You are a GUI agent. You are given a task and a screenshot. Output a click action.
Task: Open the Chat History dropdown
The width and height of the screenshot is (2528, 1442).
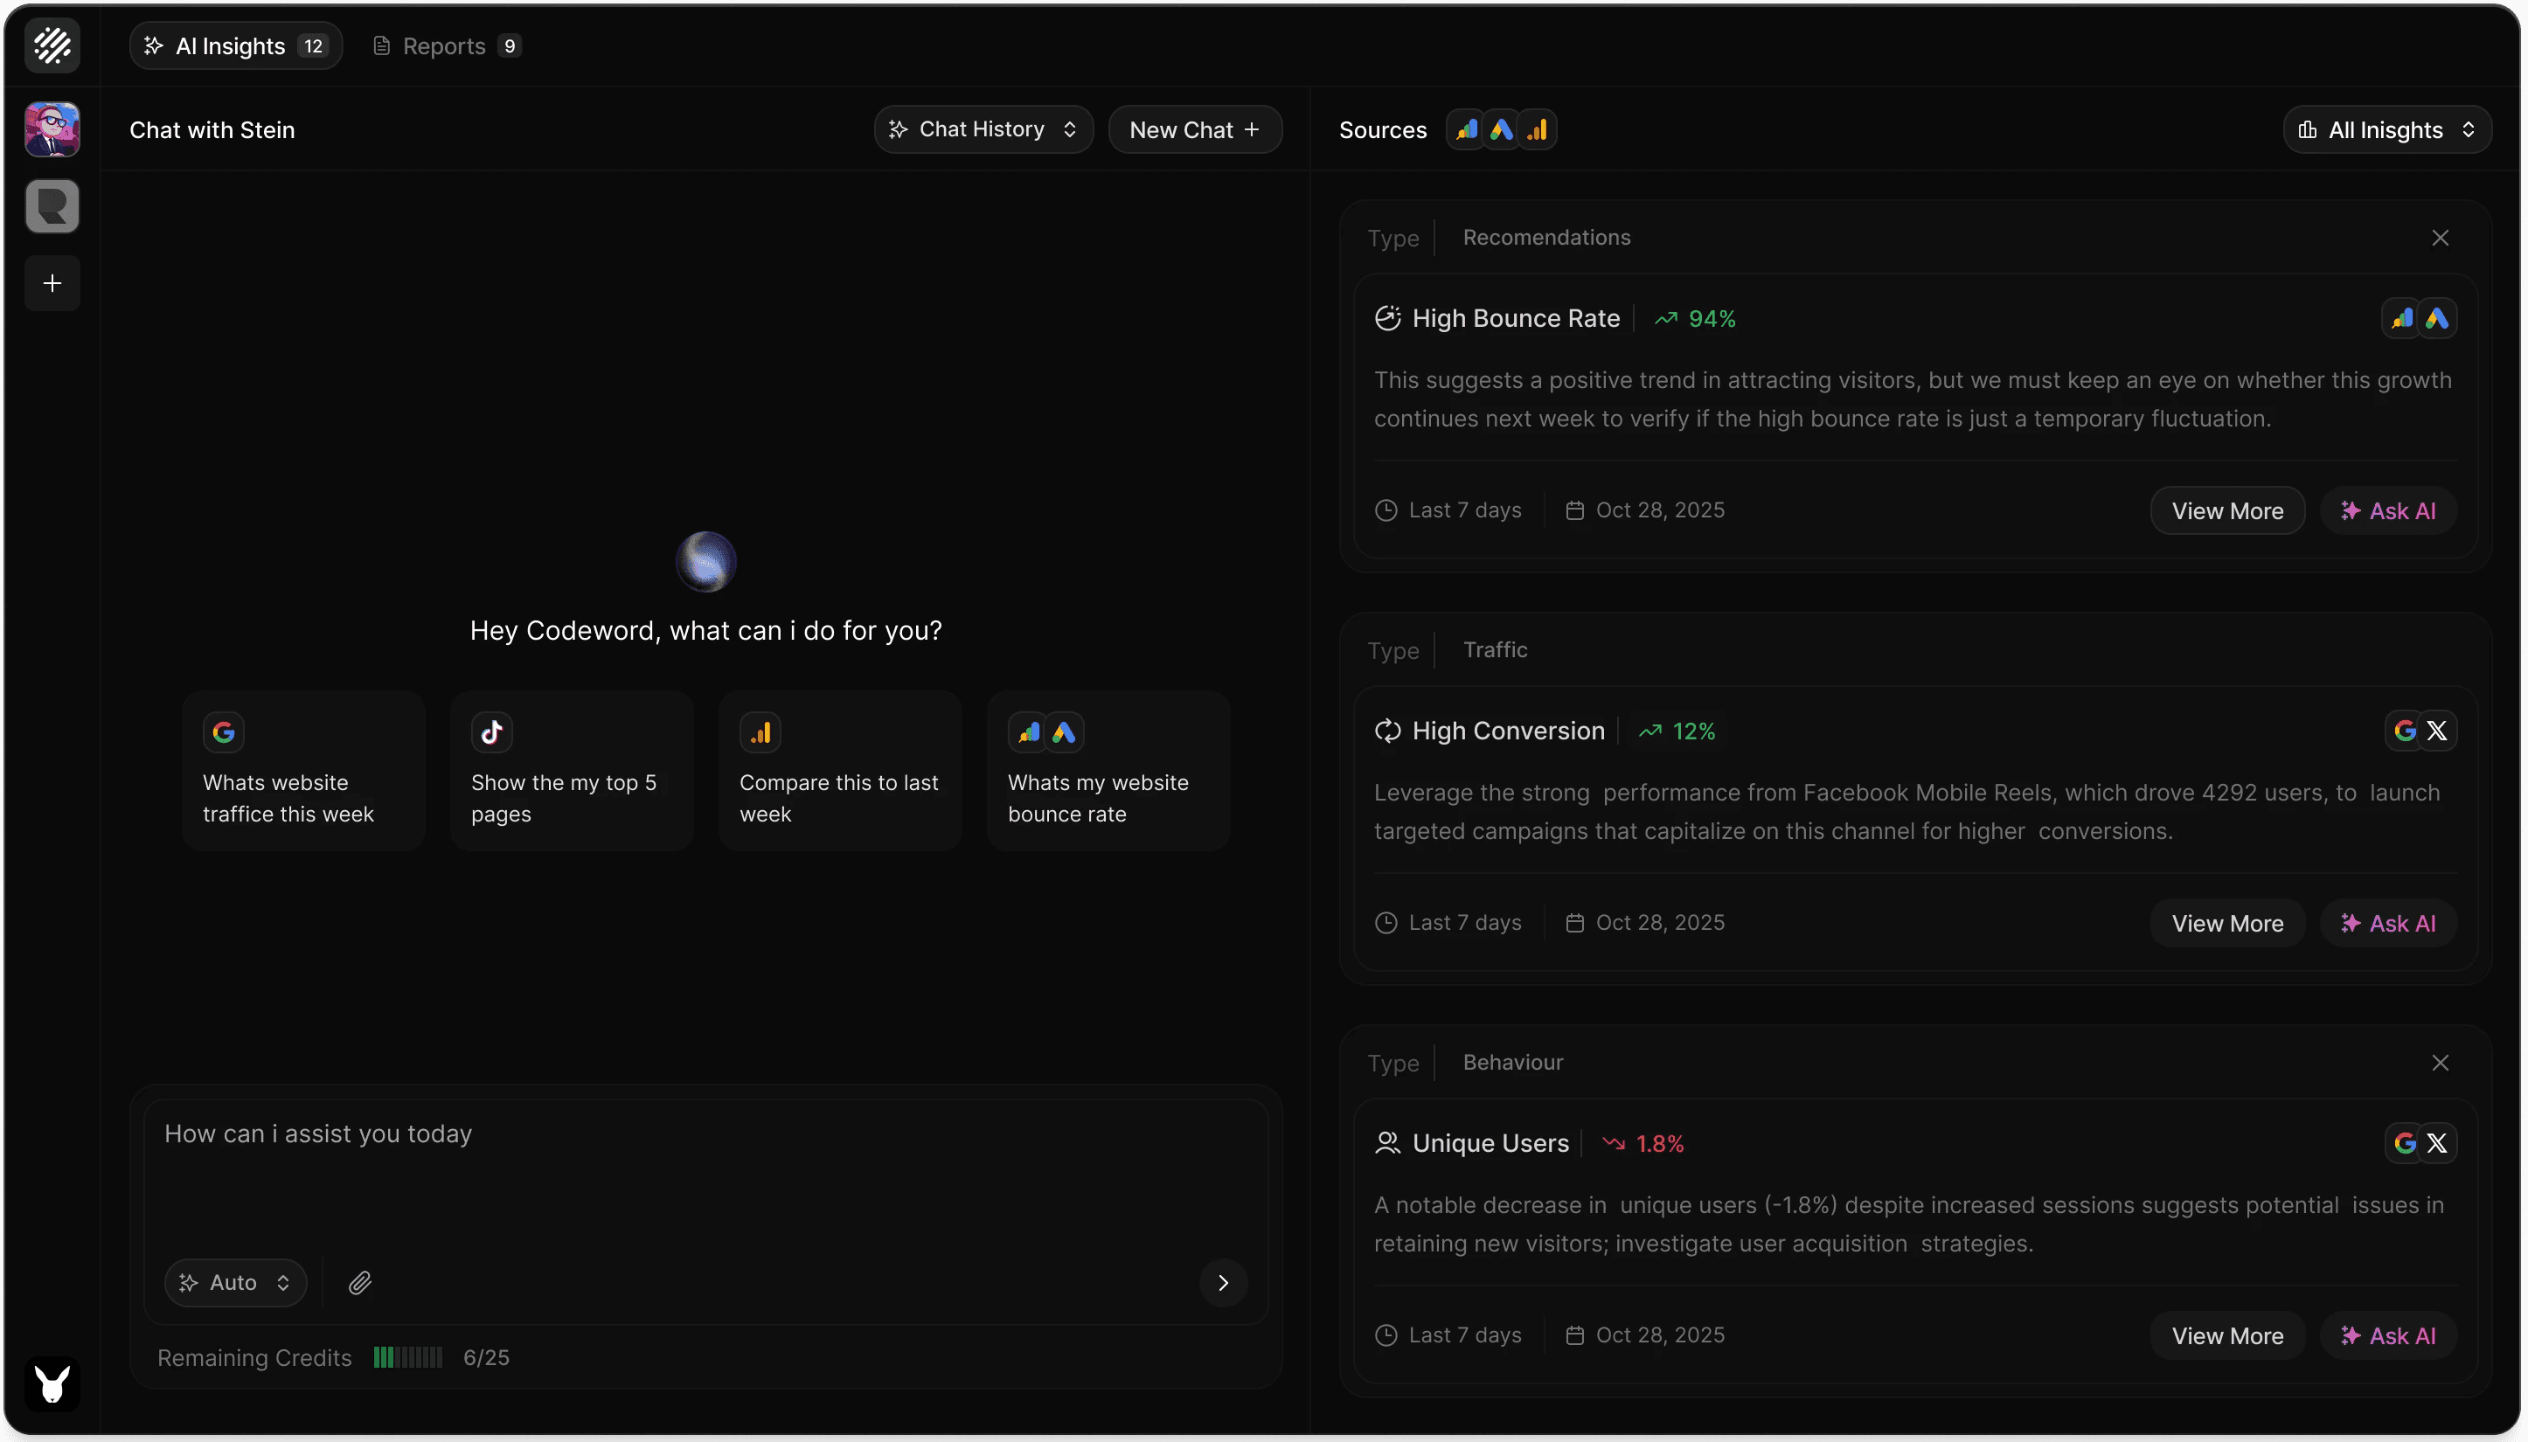pyautogui.click(x=983, y=129)
